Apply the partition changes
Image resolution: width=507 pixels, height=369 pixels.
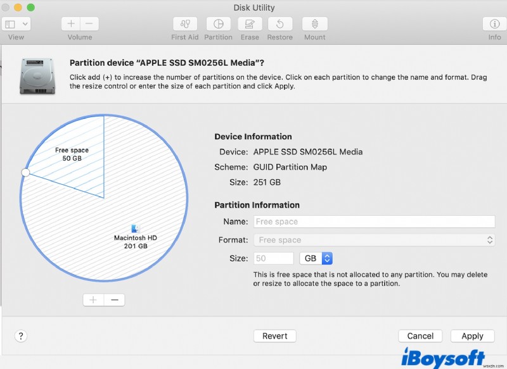point(472,336)
